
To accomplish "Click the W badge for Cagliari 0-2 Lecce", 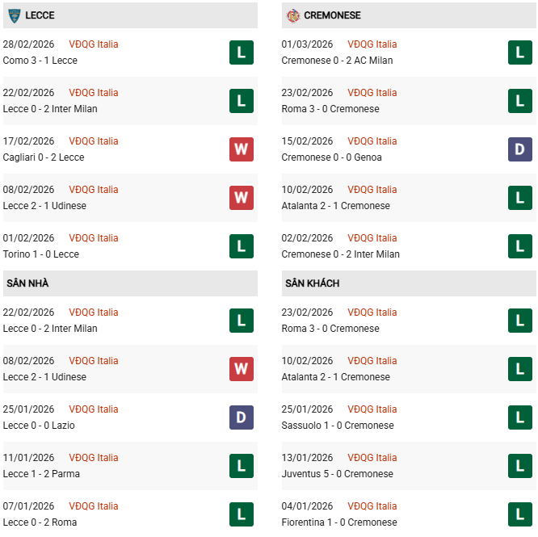I will pos(241,149).
